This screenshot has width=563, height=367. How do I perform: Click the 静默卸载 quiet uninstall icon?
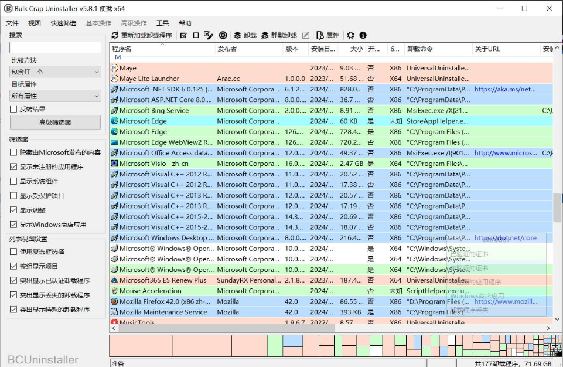click(265, 35)
